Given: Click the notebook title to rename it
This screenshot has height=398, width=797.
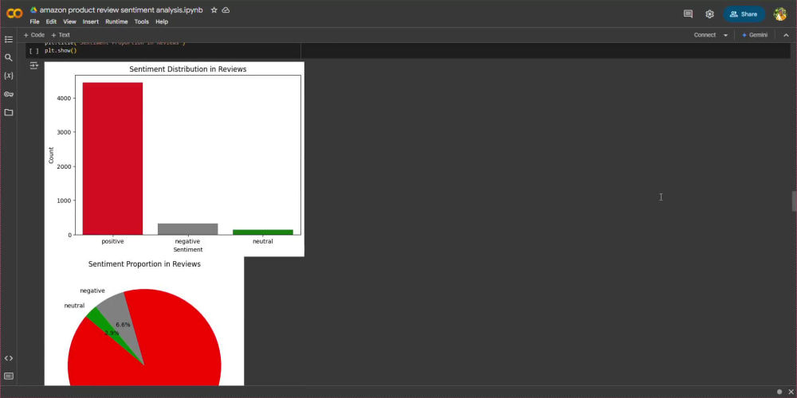Looking at the screenshot, I should point(121,10).
